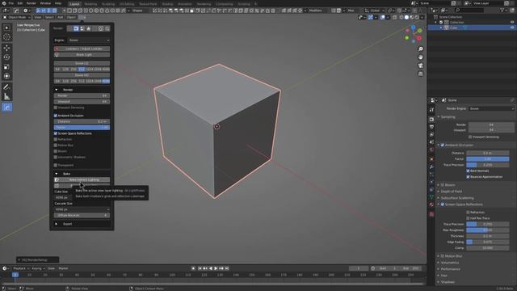Enable Motion Blur checkbox in popup panel
Screen dimensions: 517x291
point(56,145)
